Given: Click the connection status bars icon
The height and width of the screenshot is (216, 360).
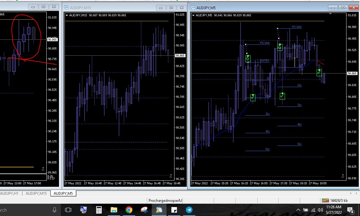Looking at the screenshot, I should (x=325, y=200).
